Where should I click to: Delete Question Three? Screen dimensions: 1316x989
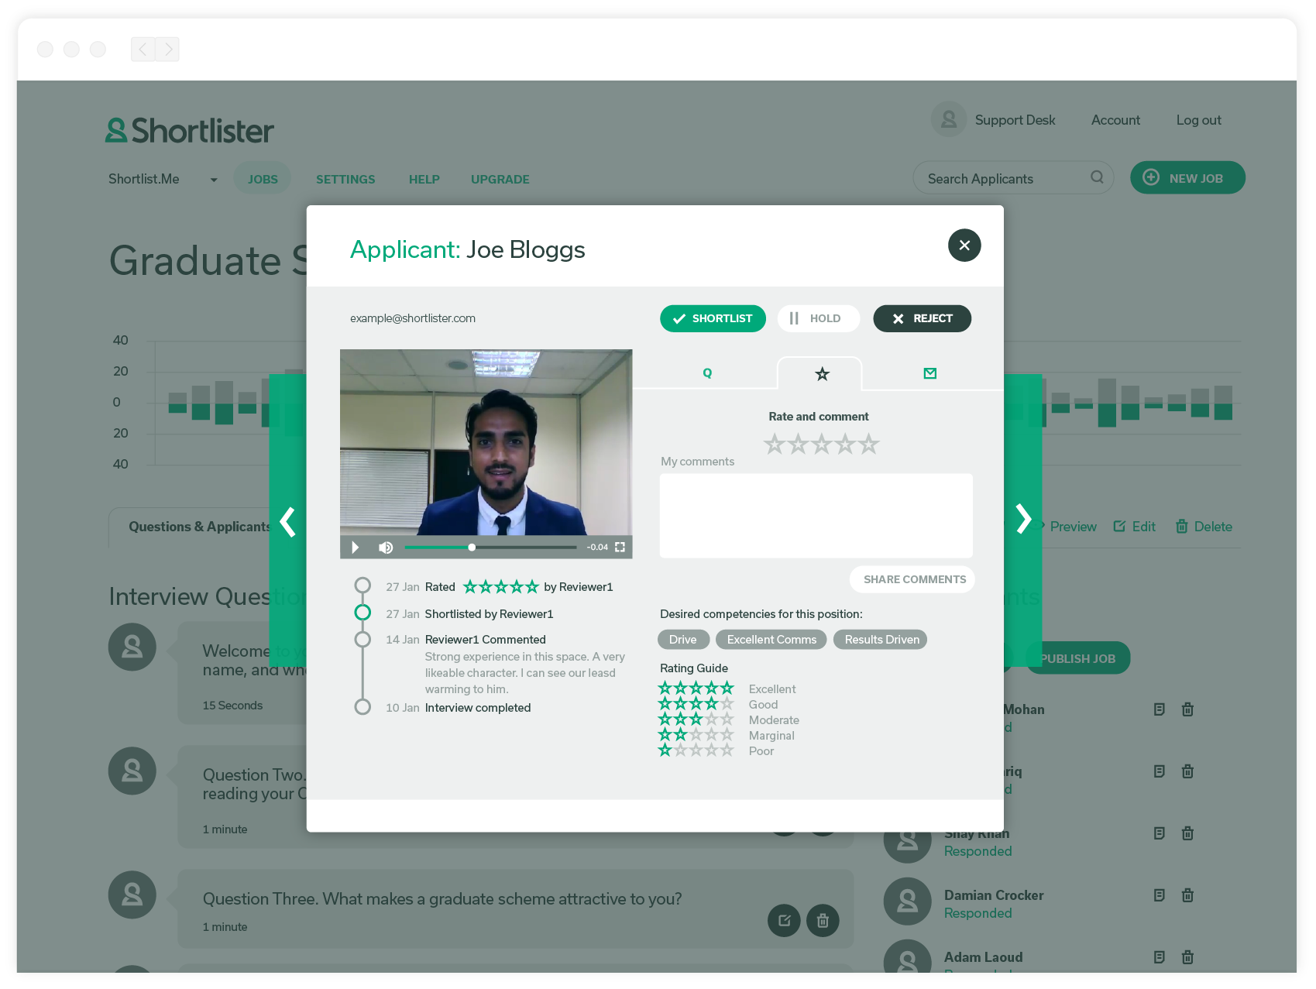coord(823,921)
